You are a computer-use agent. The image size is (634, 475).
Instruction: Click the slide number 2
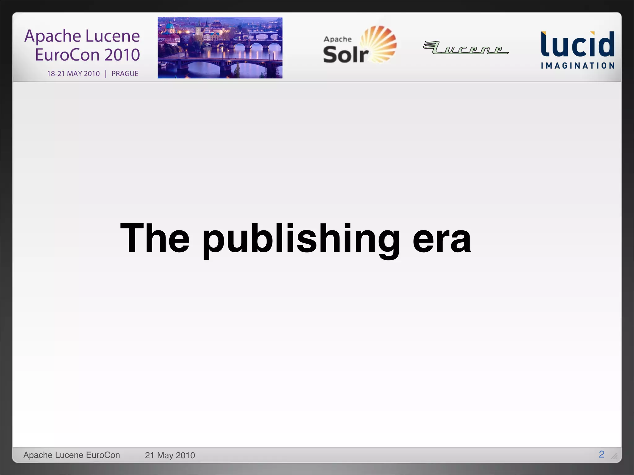click(x=601, y=454)
